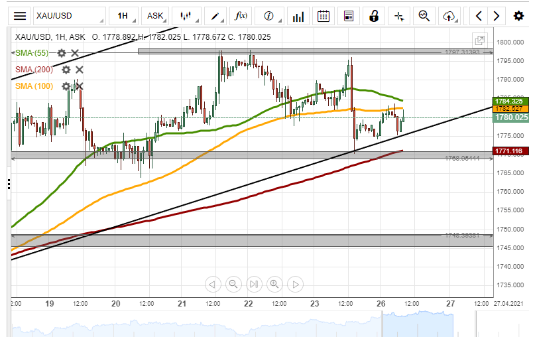This screenshot has height=339, width=533.
Task: Jump to latest candle with skip-to-end button
Action: point(254,285)
